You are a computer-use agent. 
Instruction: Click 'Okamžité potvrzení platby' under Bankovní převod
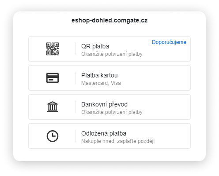point(112,112)
